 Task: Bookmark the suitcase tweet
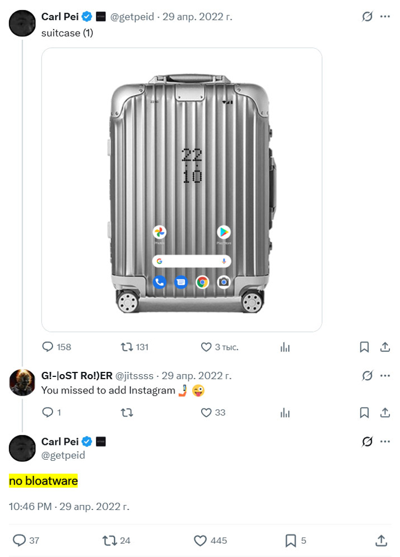coord(364,347)
